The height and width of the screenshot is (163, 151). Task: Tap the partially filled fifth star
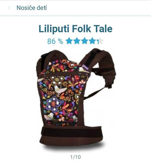[100, 41]
